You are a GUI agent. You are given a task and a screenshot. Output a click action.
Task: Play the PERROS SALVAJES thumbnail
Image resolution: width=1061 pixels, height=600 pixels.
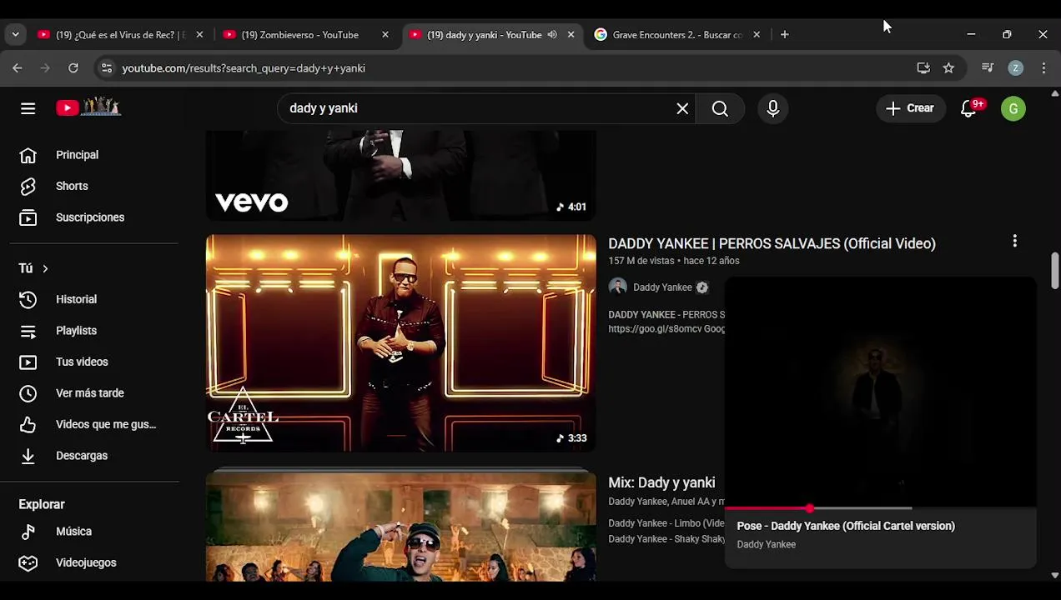401,343
